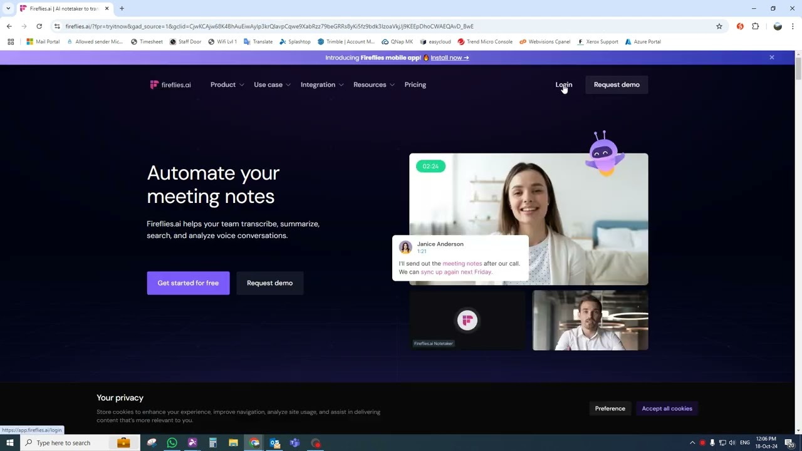Open the Webvisions Cpanel bookmark
The height and width of the screenshot is (451, 802).
[x=544, y=42]
